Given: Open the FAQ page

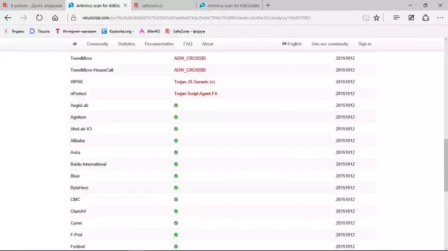Looking at the screenshot, I should (188, 44).
